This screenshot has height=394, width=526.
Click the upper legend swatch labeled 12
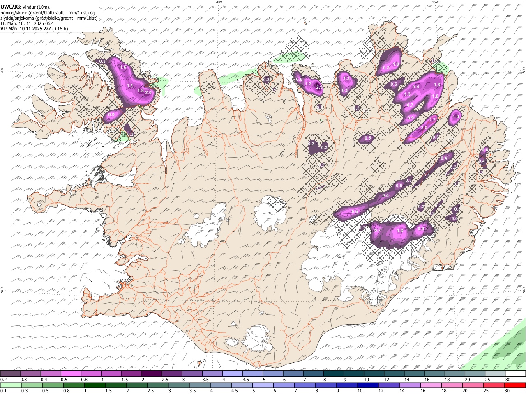pos(394,373)
